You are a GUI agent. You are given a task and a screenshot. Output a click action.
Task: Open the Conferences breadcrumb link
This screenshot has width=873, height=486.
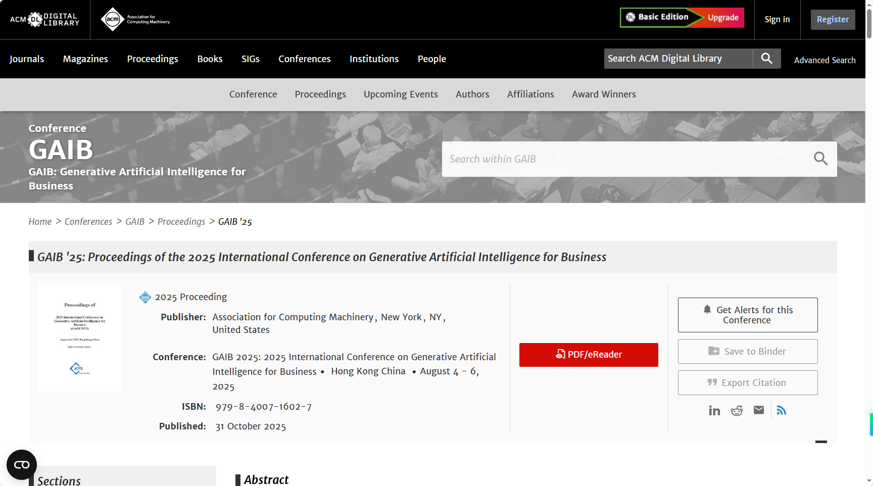88,222
